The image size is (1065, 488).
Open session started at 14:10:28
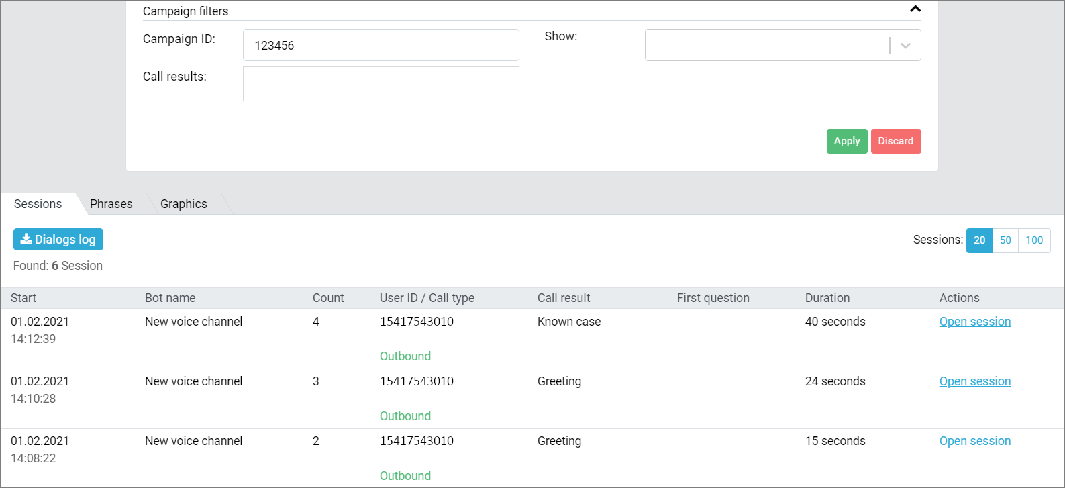click(975, 381)
